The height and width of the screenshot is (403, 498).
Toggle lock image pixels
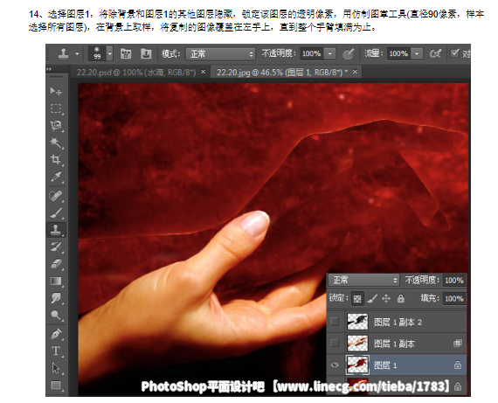click(372, 298)
